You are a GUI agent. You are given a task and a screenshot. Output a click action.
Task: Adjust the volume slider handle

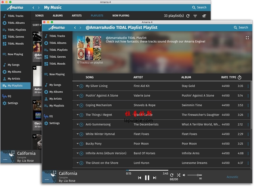point(198,175)
